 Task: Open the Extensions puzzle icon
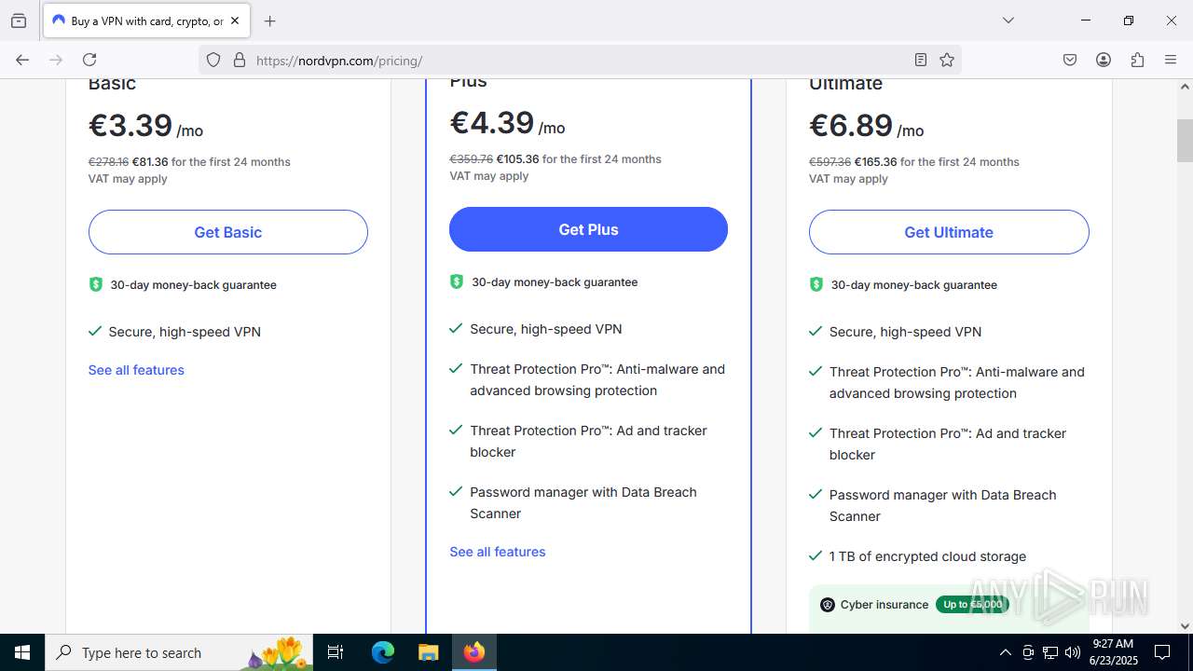coord(1137,60)
